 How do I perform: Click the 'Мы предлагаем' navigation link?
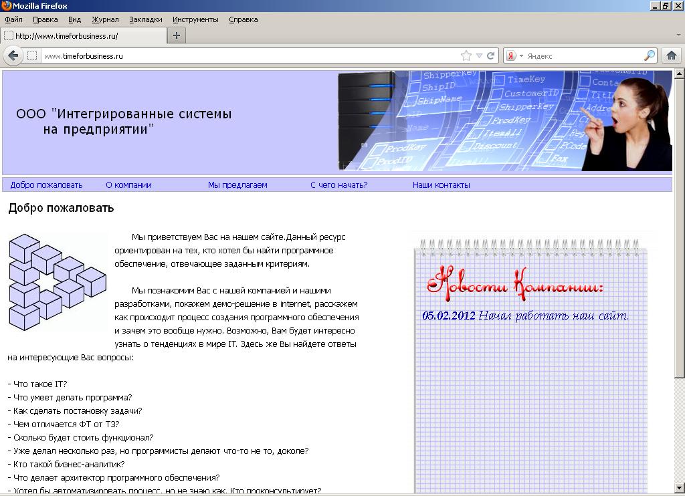point(237,185)
